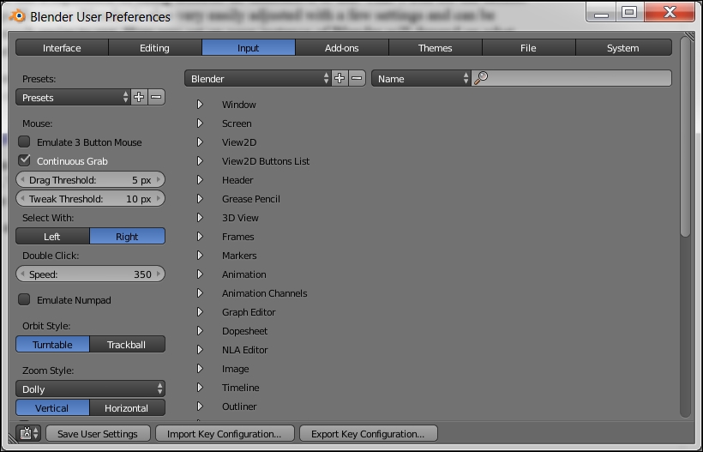
Task: Open the Dolly zoom style dropdown
Action: coord(90,389)
